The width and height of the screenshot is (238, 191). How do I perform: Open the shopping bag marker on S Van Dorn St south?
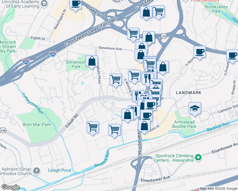pos(144,126)
